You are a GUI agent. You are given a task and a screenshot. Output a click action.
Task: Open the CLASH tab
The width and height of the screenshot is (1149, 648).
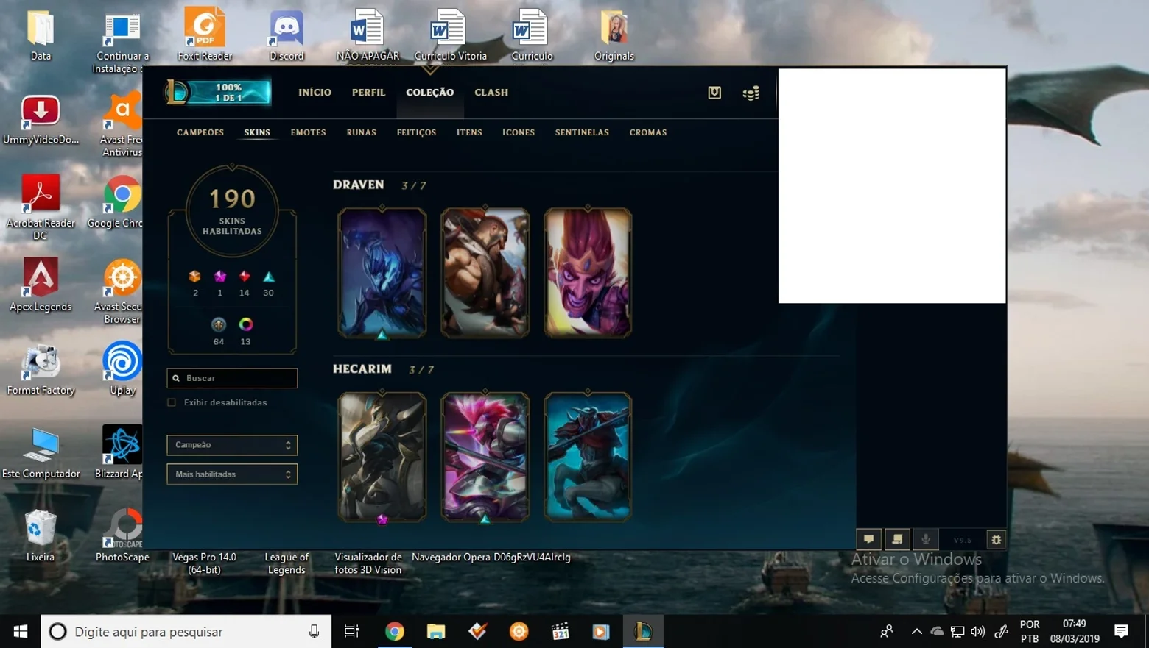coord(491,93)
